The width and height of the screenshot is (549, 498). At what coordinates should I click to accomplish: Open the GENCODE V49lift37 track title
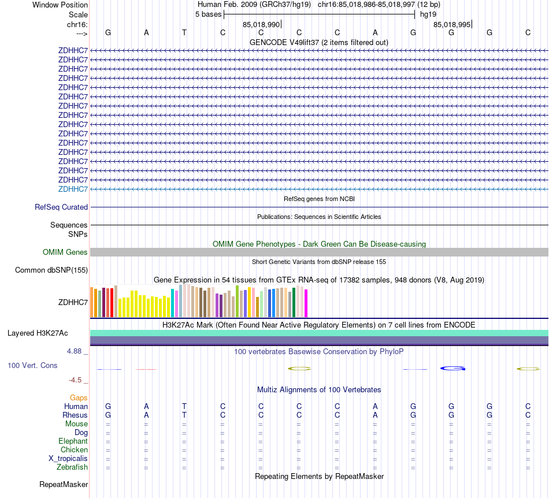tap(318, 42)
